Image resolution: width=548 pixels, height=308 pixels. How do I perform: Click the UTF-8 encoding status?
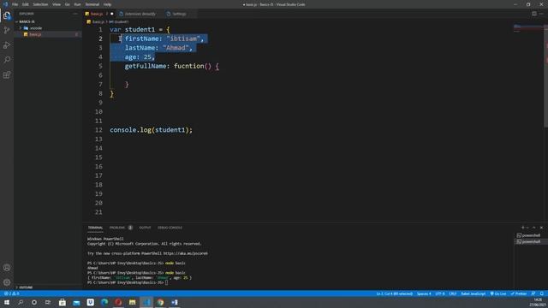[x=440, y=293]
